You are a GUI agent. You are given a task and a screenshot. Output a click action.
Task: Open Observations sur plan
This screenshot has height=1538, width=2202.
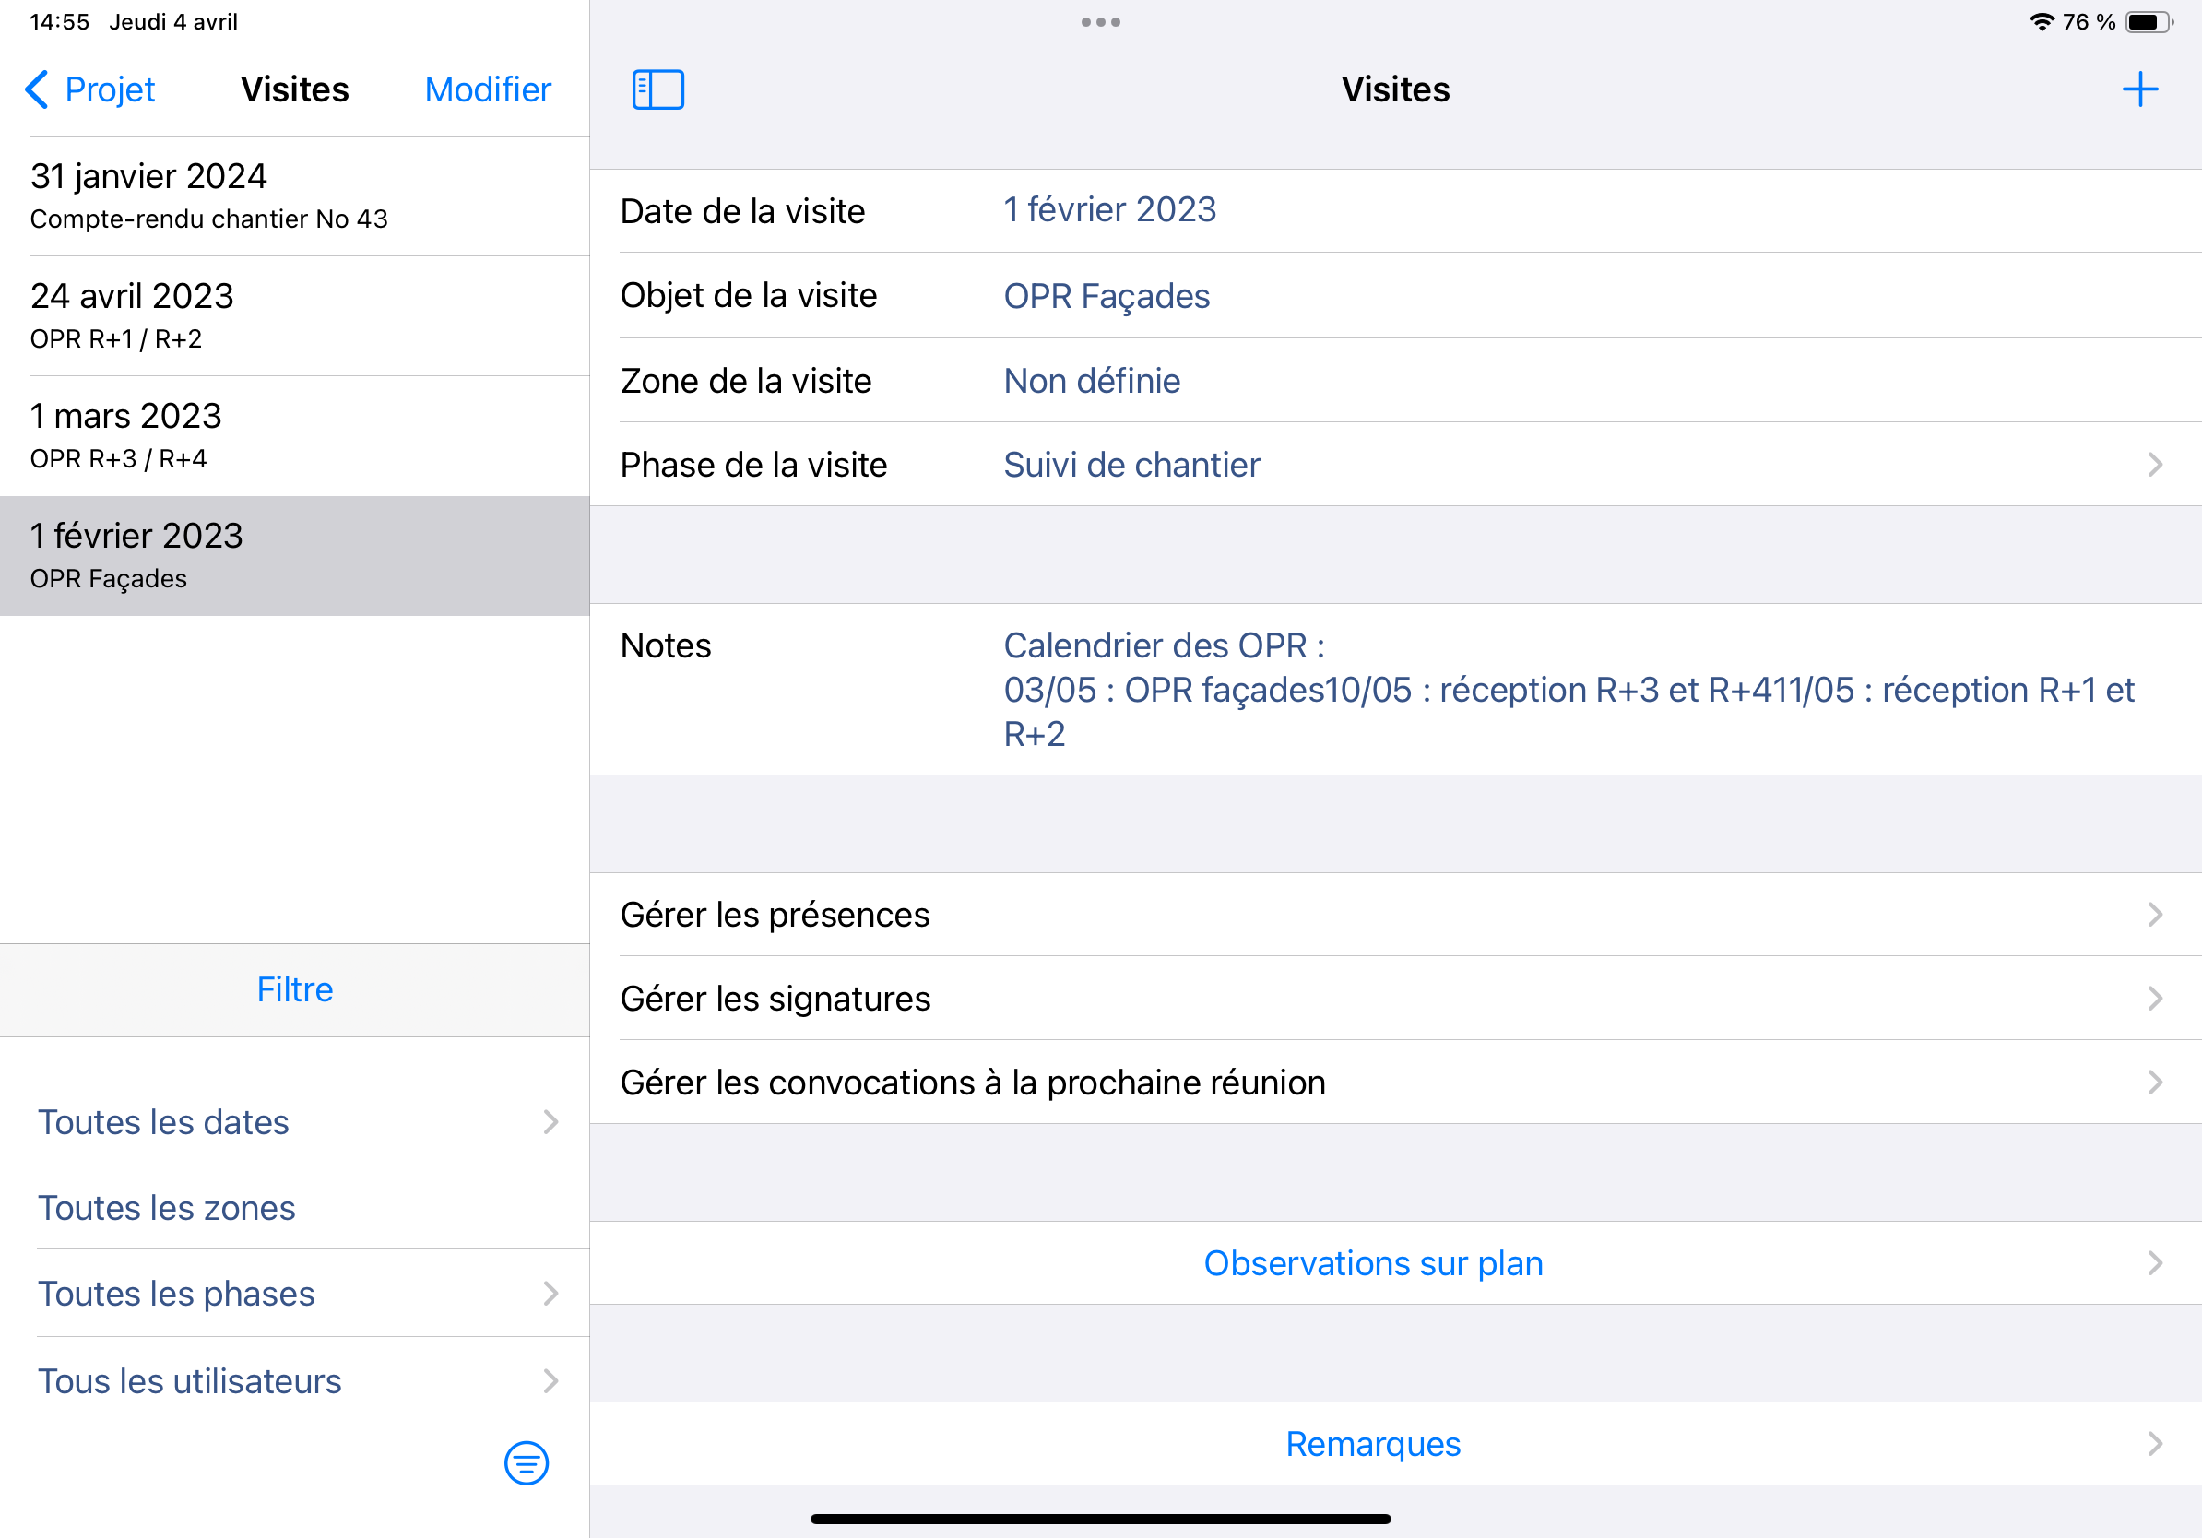(x=1372, y=1263)
